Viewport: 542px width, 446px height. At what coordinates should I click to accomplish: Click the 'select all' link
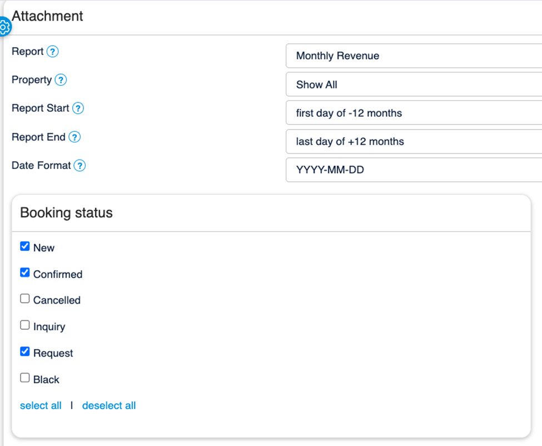point(41,405)
